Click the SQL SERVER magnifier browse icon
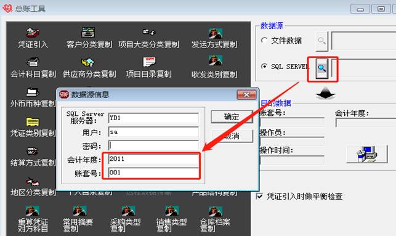The height and width of the screenshot is (236, 396). 322,68
